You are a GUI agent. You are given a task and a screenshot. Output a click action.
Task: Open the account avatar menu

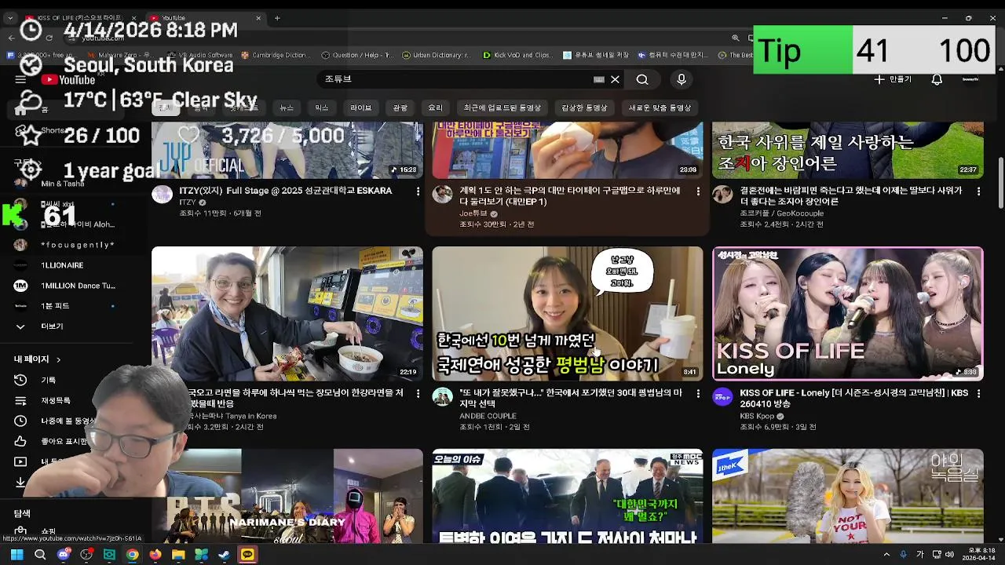pyautogui.click(x=970, y=79)
